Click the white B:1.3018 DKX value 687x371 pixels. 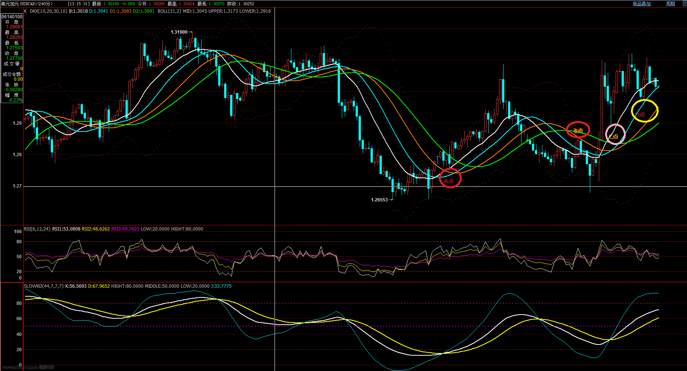78,11
